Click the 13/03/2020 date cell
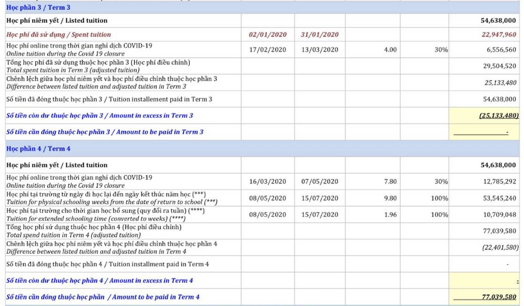This screenshot has width=524, height=306. point(320,50)
